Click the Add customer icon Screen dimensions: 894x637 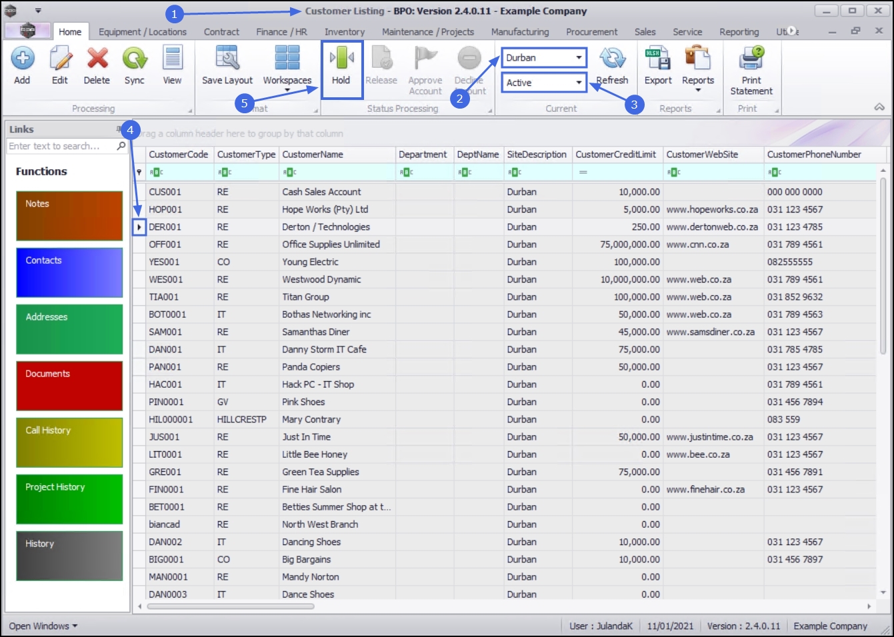coord(22,58)
